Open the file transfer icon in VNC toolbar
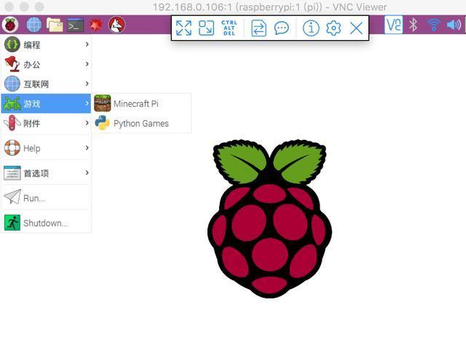466x356 pixels. coord(258,28)
